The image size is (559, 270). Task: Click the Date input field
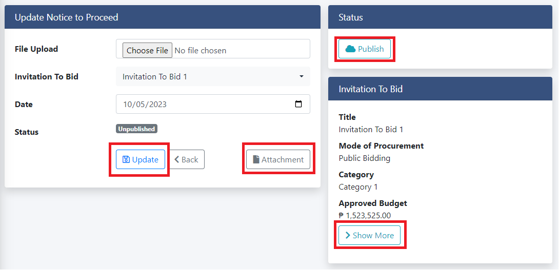(213, 104)
